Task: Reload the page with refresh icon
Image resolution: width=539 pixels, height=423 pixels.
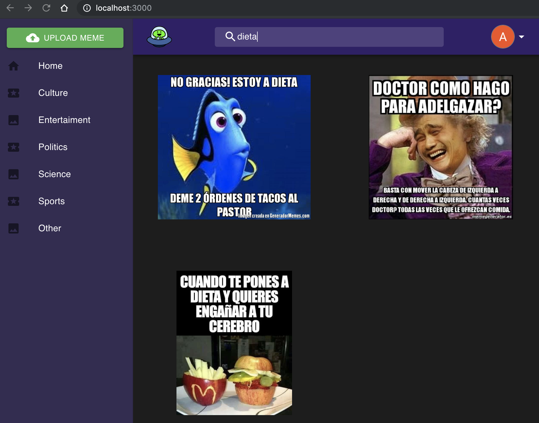Action: click(x=46, y=8)
